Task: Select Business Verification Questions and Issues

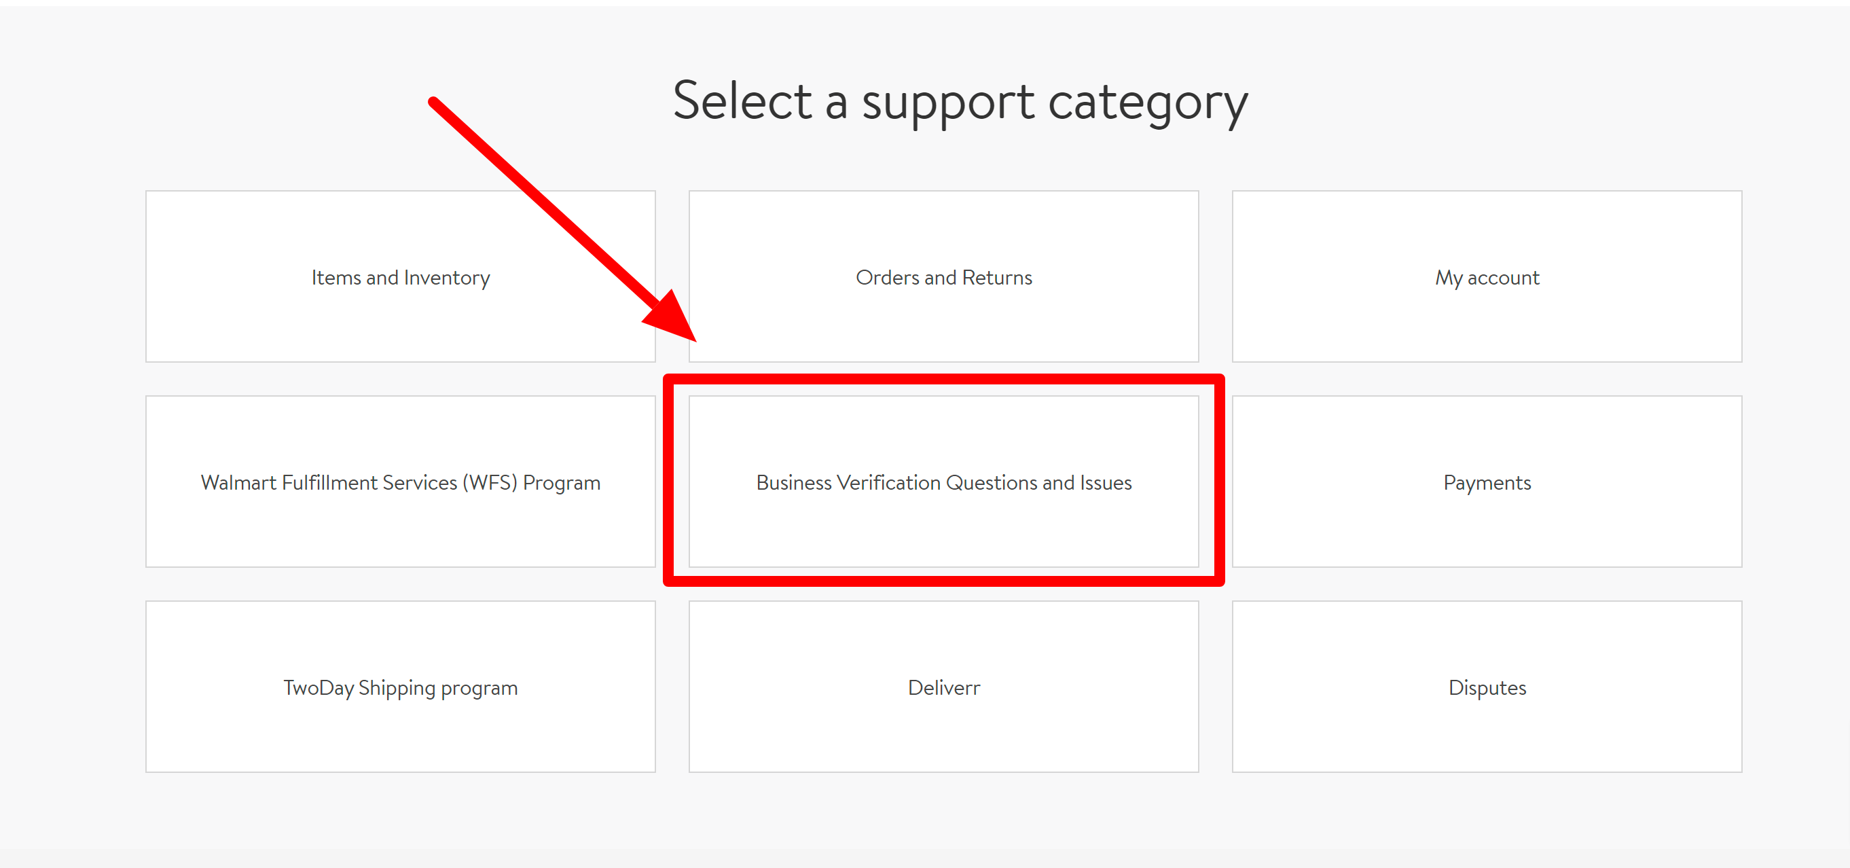Action: (943, 482)
